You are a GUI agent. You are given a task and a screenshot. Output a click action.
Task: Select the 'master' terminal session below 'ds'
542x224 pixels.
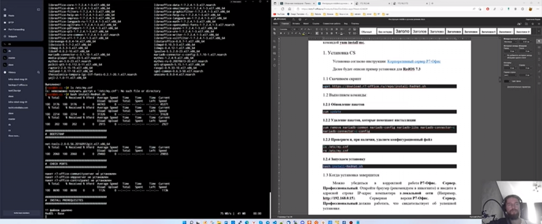coord(12,58)
